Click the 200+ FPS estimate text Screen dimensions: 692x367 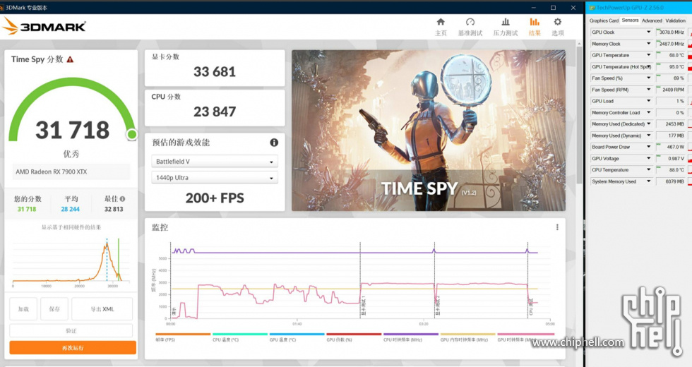tap(215, 198)
